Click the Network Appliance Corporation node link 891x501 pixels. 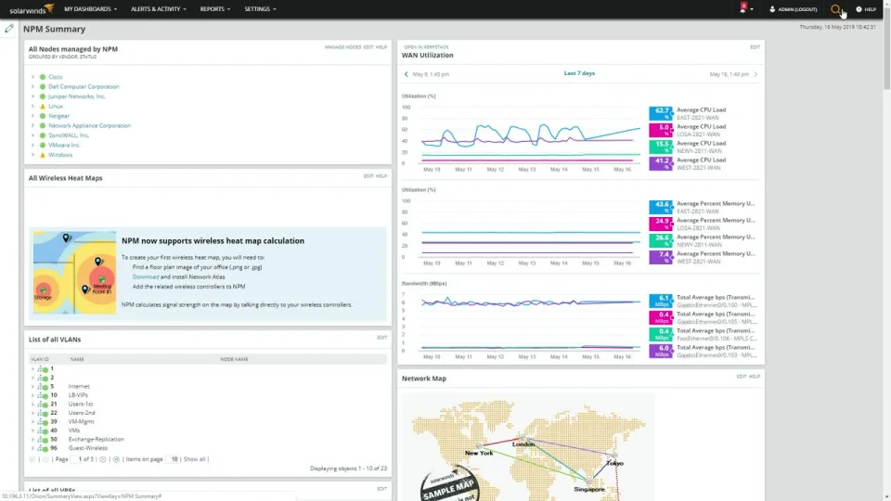tap(89, 125)
